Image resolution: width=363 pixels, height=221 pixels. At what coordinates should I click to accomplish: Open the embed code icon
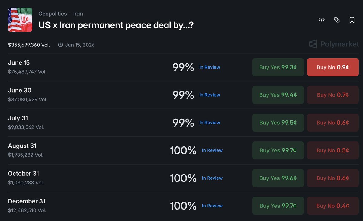322,20
